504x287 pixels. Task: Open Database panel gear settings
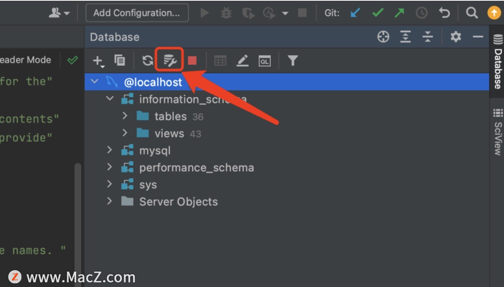(x=456, y=37)
